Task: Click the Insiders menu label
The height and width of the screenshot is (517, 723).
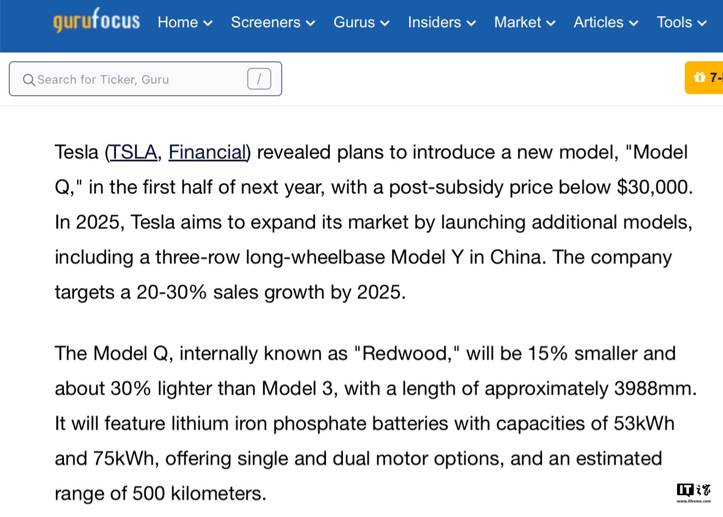Action: tap(434, 22)
